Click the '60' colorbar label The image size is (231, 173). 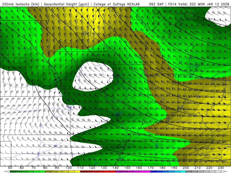(x=22, y=168)
